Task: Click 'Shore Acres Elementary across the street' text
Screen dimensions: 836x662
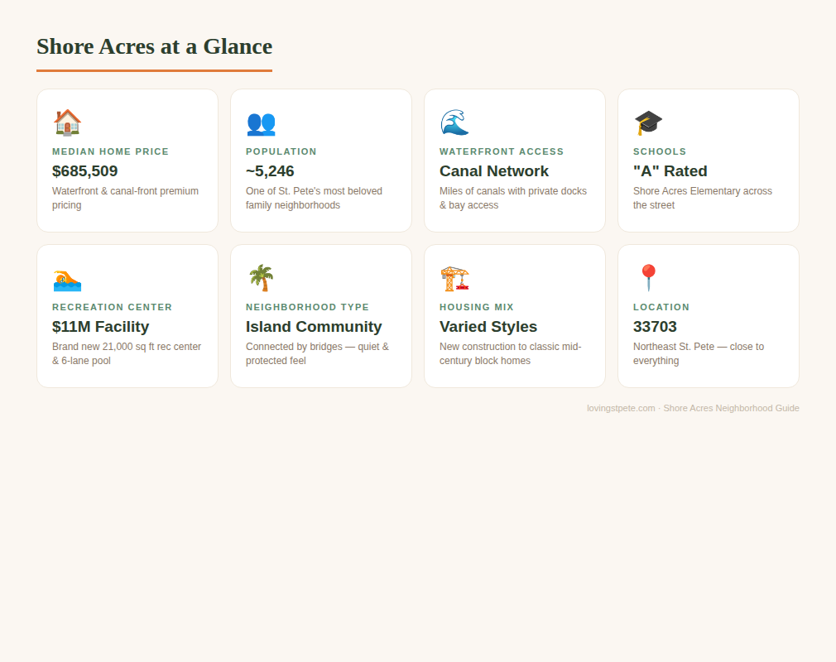Action: click(x=702, y=198)
